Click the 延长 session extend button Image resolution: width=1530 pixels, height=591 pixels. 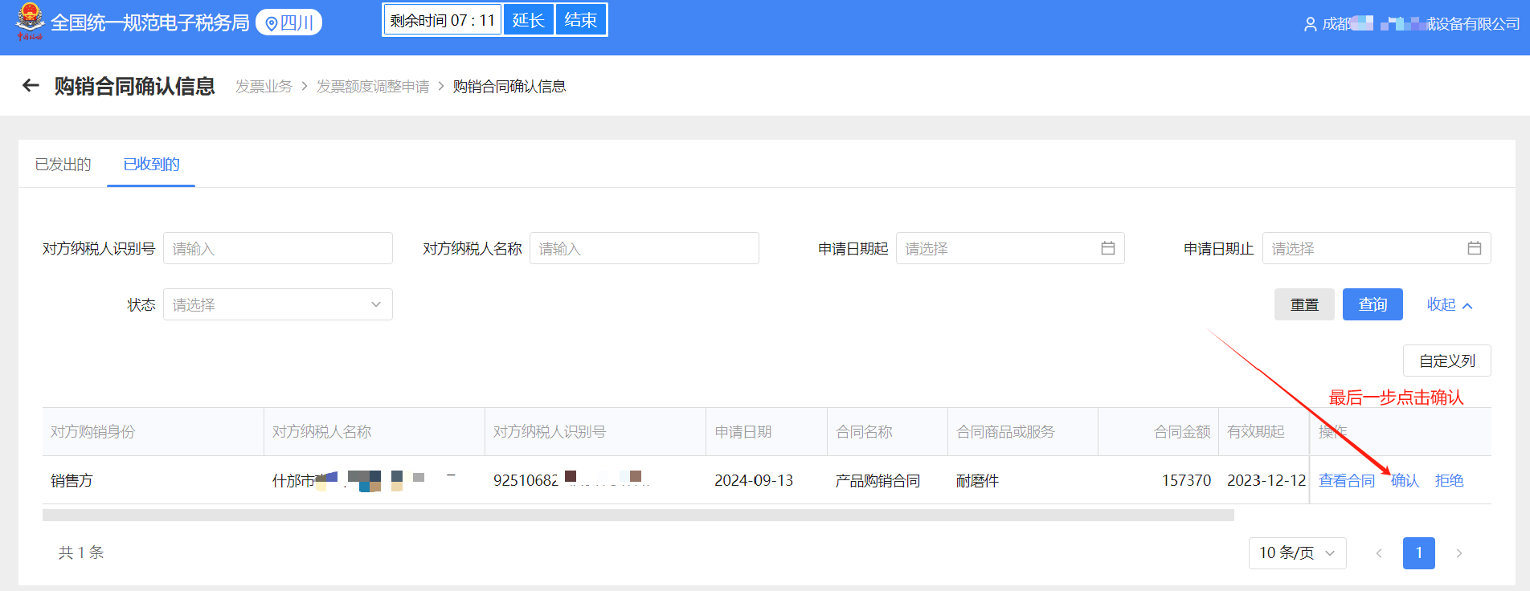pyautogui.click(x=528, y=20)
